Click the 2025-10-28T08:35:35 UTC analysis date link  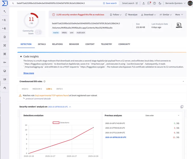coord(58,107)
